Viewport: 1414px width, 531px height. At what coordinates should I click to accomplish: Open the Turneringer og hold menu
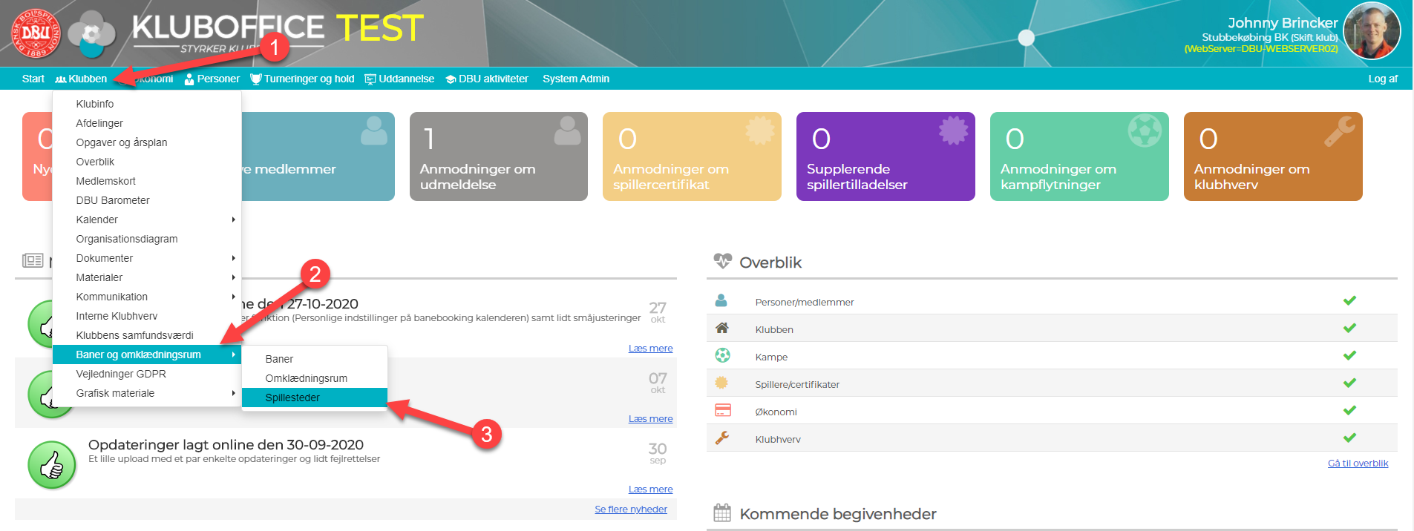tap(303, 79)
